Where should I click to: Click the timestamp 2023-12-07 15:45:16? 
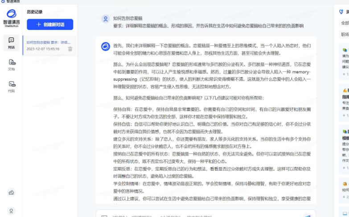pyautogui.click(x=43, y=49)
